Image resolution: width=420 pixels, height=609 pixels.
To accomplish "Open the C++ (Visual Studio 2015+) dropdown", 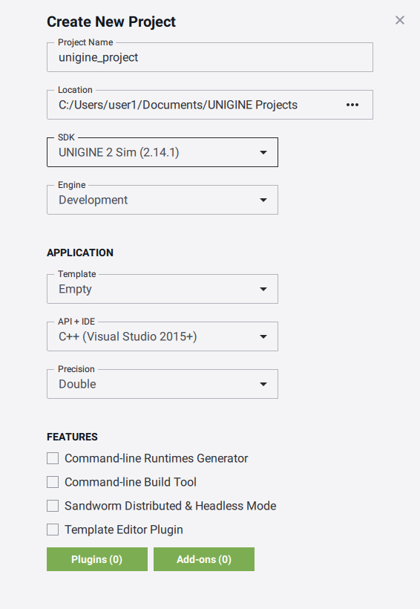I will click(x=163, y=336).
